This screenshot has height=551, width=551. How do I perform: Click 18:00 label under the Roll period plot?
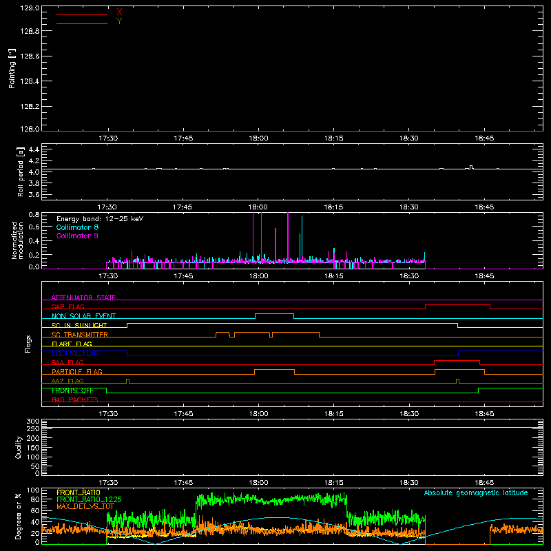click(x=258, y=207)
